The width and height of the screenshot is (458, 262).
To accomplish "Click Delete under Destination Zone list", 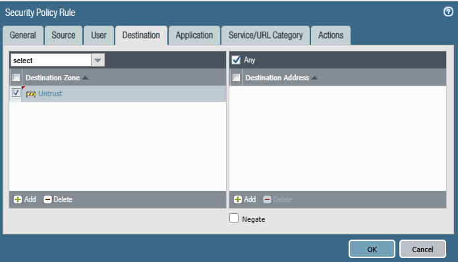I will tap(58, 199).
